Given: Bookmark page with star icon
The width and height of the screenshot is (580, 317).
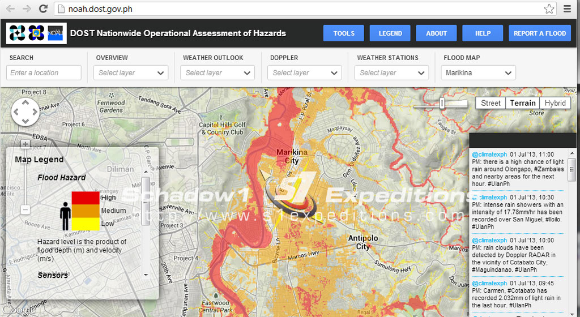Looking at the screenshot, I should [x=549, y=8].
